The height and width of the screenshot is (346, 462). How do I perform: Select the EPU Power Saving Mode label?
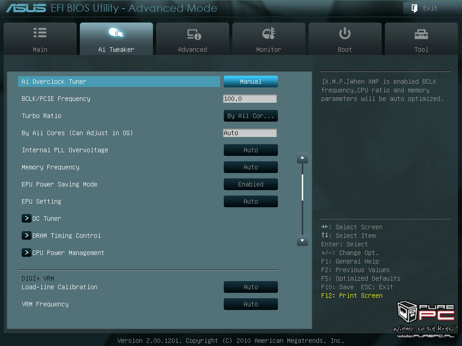60,184
